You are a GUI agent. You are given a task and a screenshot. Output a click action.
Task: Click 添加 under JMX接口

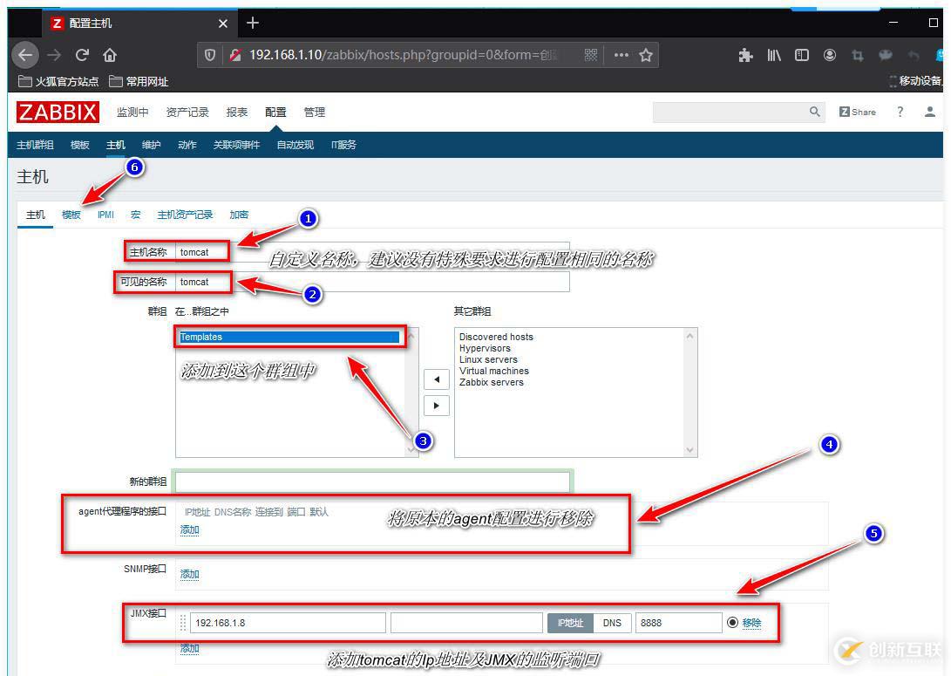tap(189, 649)
